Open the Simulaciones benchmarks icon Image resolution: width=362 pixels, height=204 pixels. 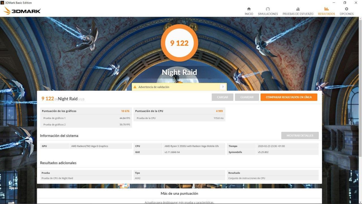[x=268, y=9]
